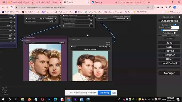Image resolution: width=182 pixels, height=102 pixels.
Task: Reload the page
Action: pyautogui.click(x=11, y=7)
